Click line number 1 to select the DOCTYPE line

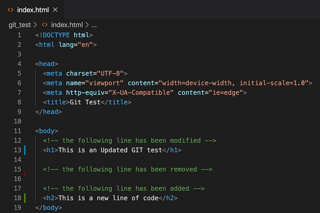(x=19, y=35)
